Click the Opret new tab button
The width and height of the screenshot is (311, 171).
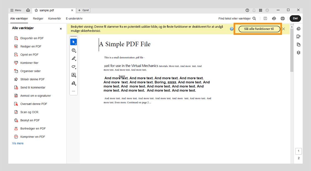[x=84, y=10]
